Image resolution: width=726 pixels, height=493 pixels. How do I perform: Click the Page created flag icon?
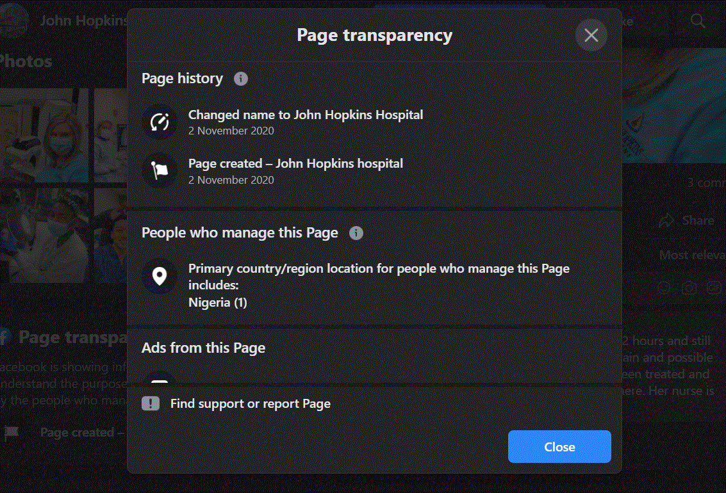point(160,171)
